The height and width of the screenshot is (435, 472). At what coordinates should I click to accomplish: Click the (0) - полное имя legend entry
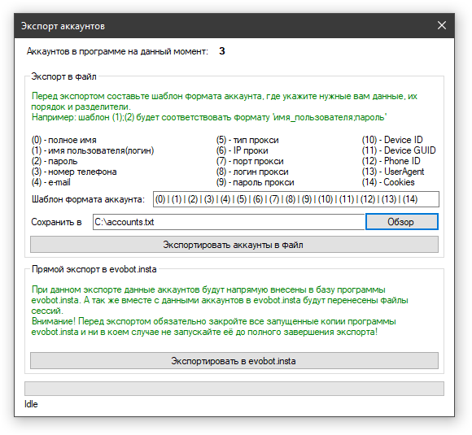63,140
